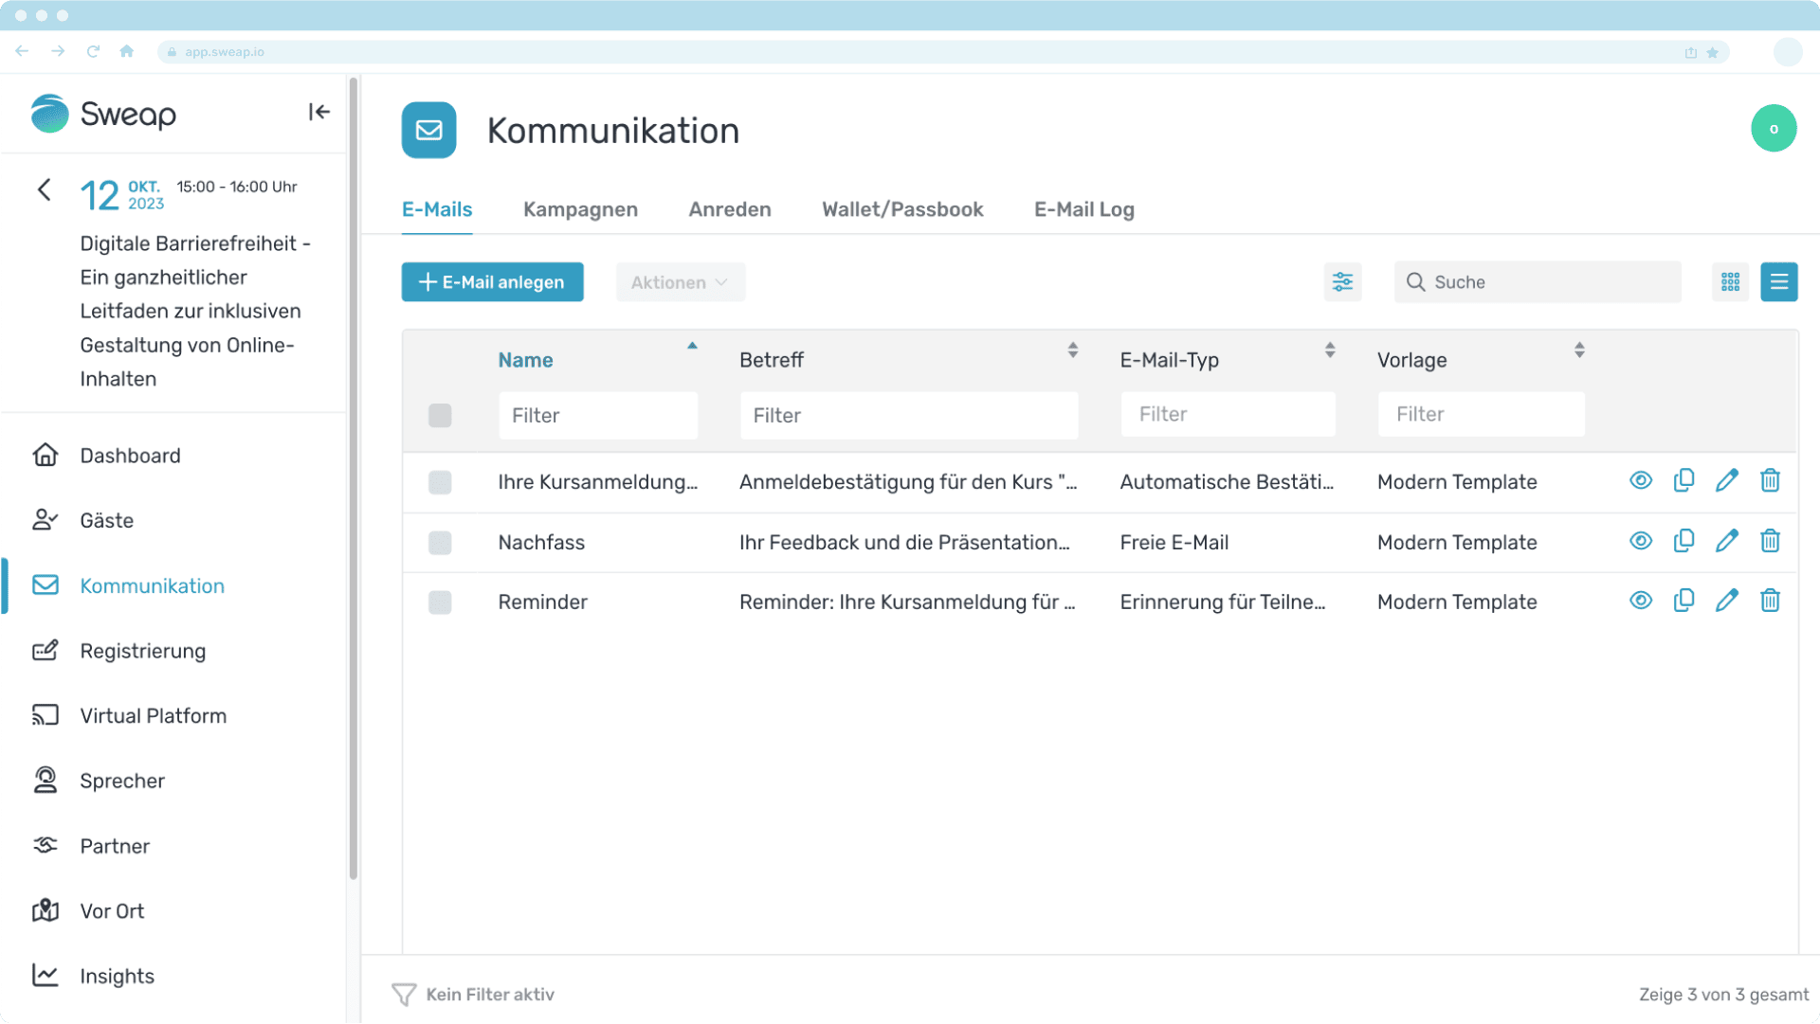
Task: Open the E-Mail Log tab
Action: point(1083,209)
